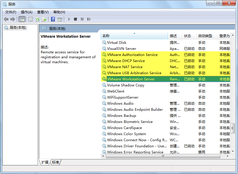This screenshot has width=238, height=174.
Task: Select VMware NAT Service name
Action: coord(125,67)
